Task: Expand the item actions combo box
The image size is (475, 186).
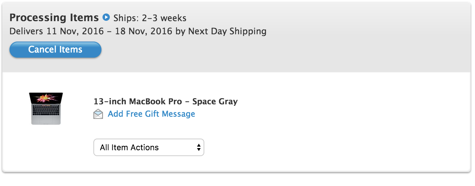Action: [x=149, y=147]
